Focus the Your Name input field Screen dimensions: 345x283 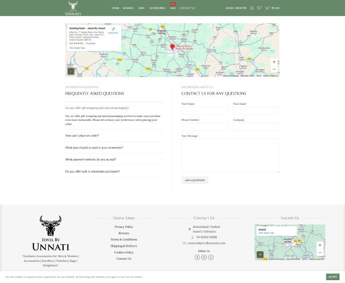click(x=204, y=110)
